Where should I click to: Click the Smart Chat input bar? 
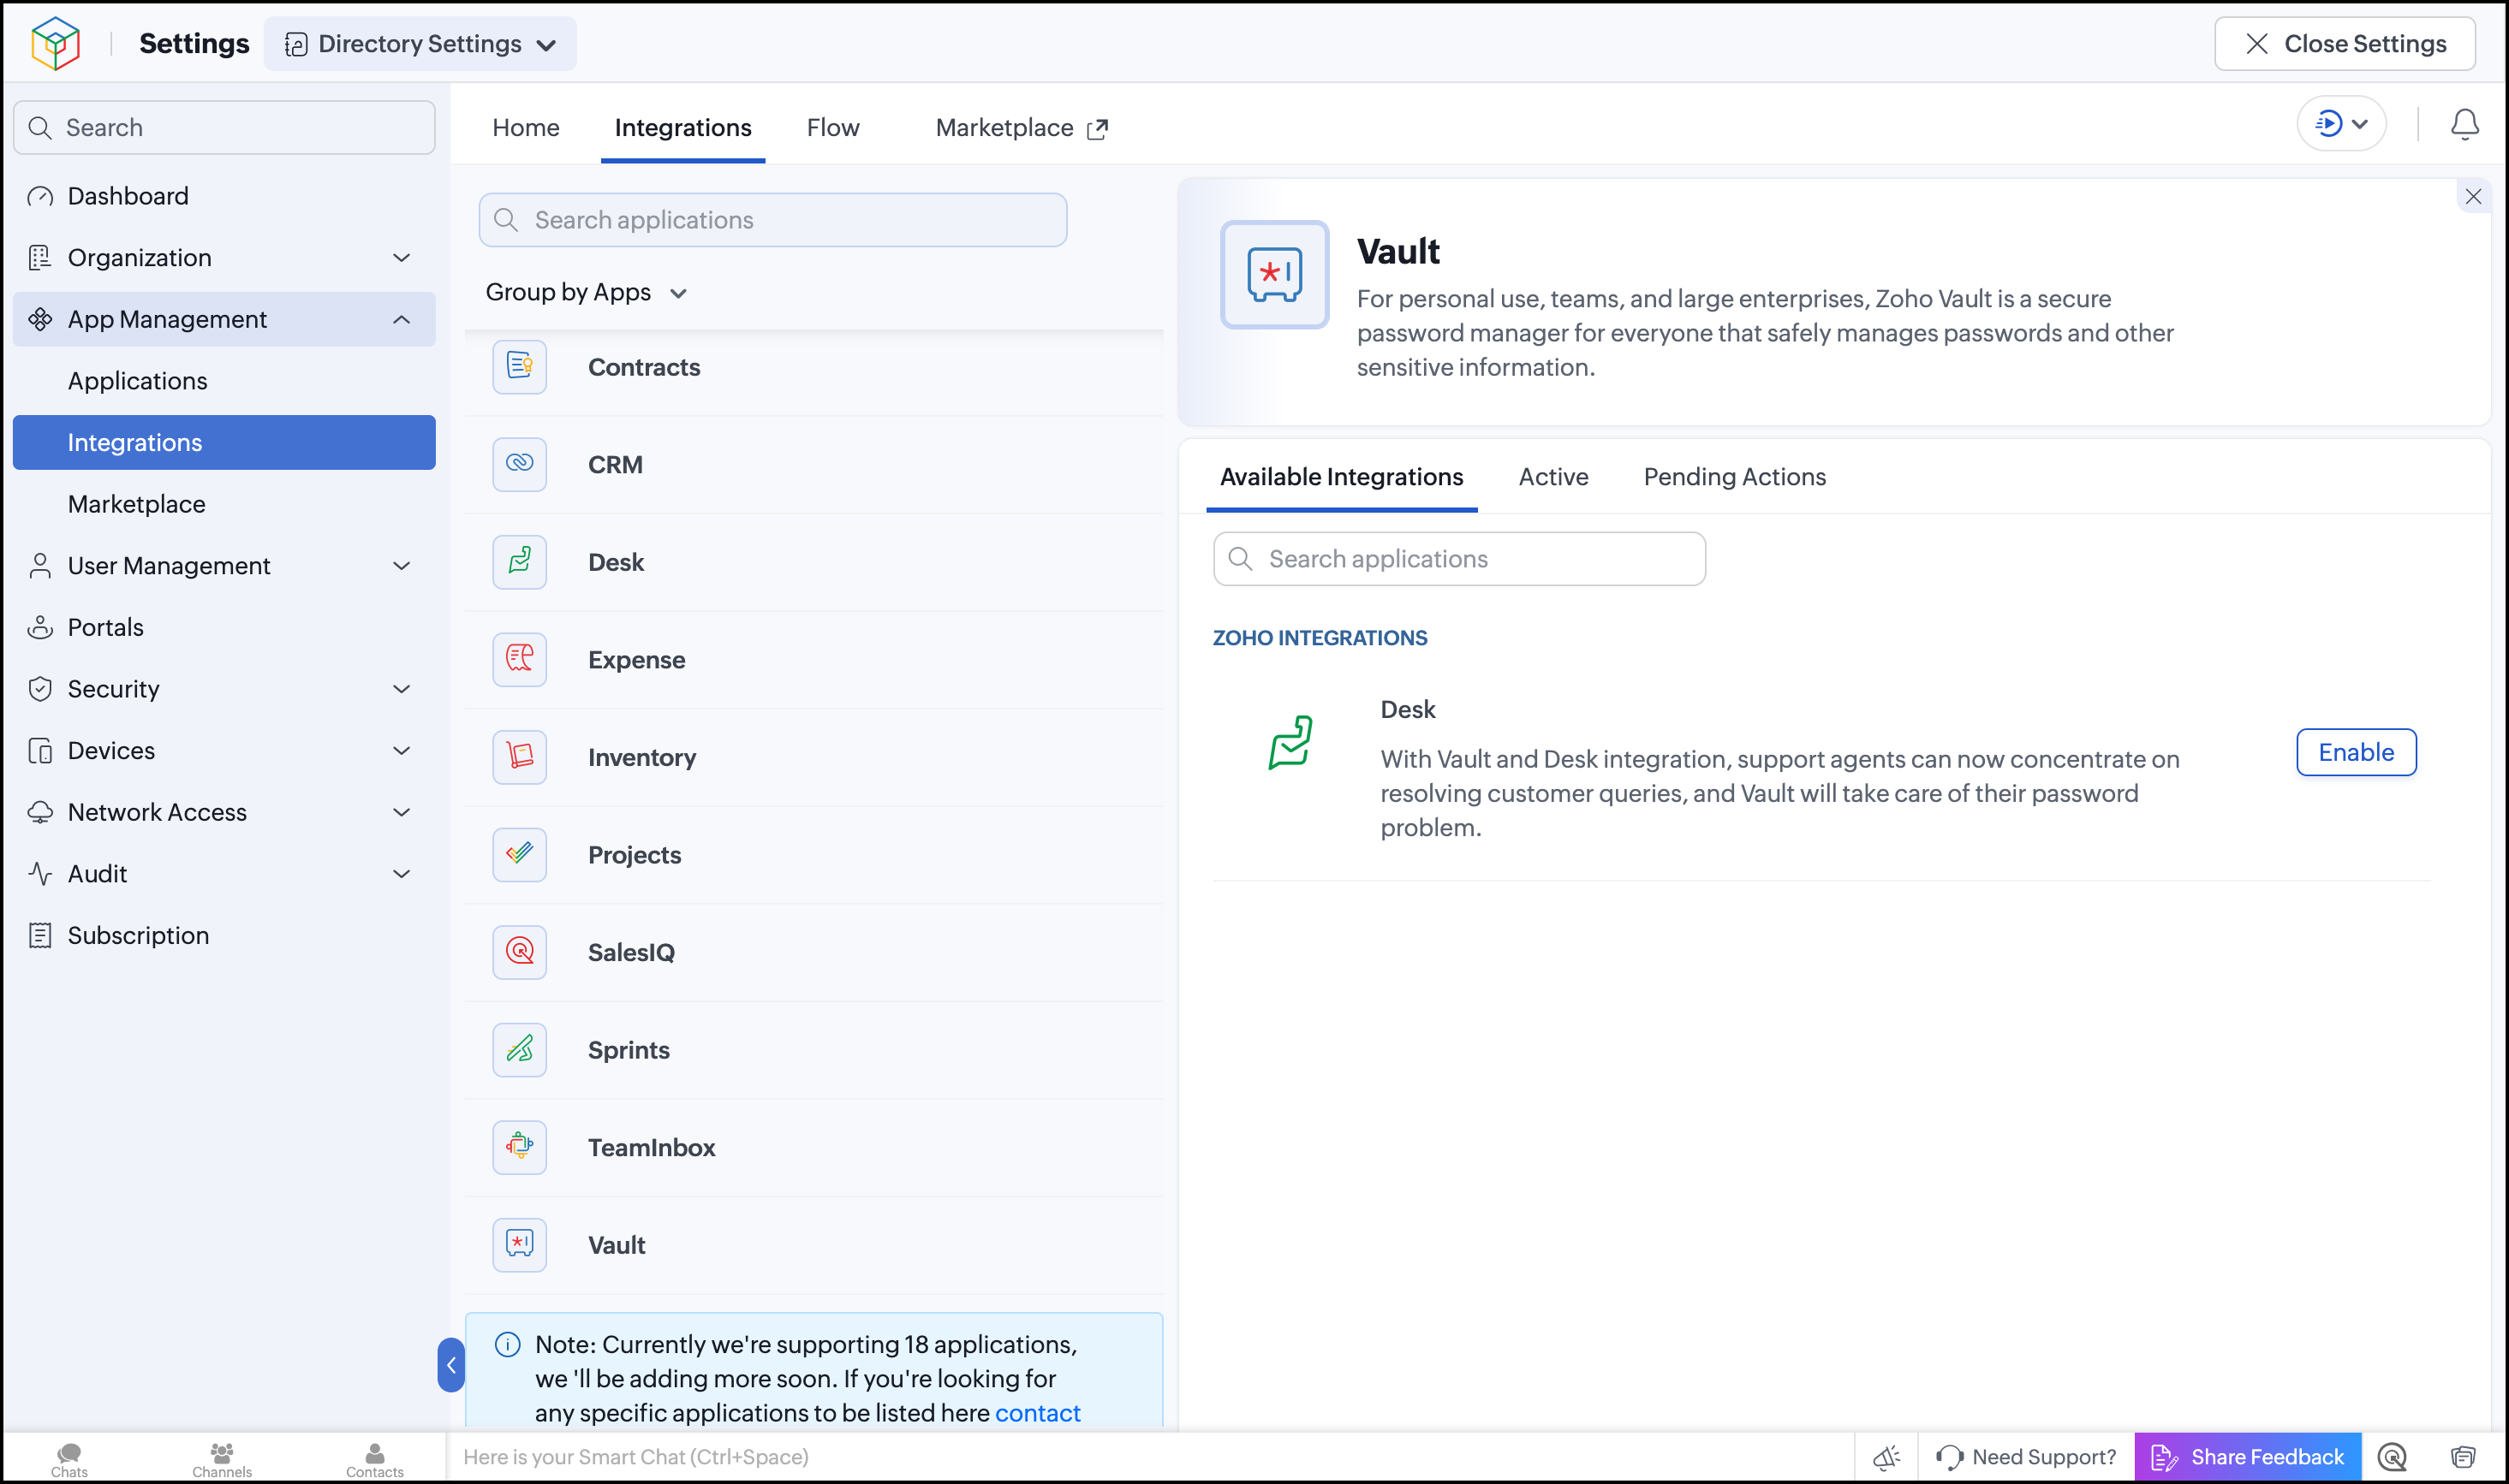1149,1457
